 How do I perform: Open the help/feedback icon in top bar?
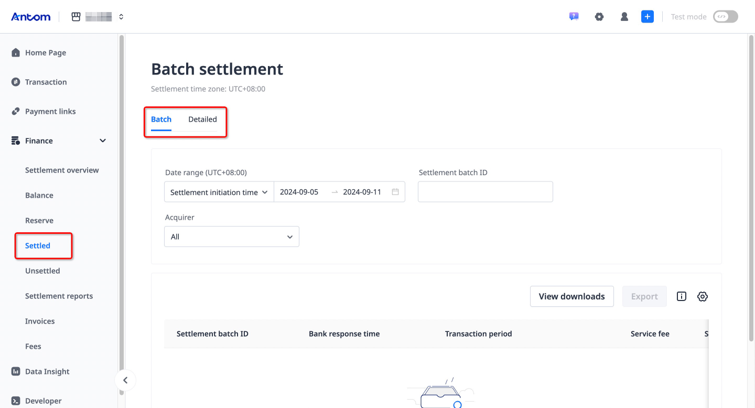click(x=574, y=16)
